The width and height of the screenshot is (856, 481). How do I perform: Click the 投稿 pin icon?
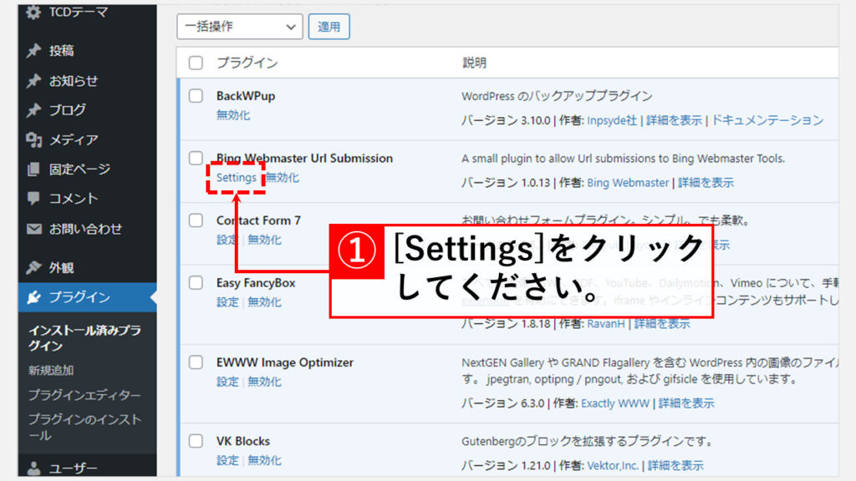point(33,51)
